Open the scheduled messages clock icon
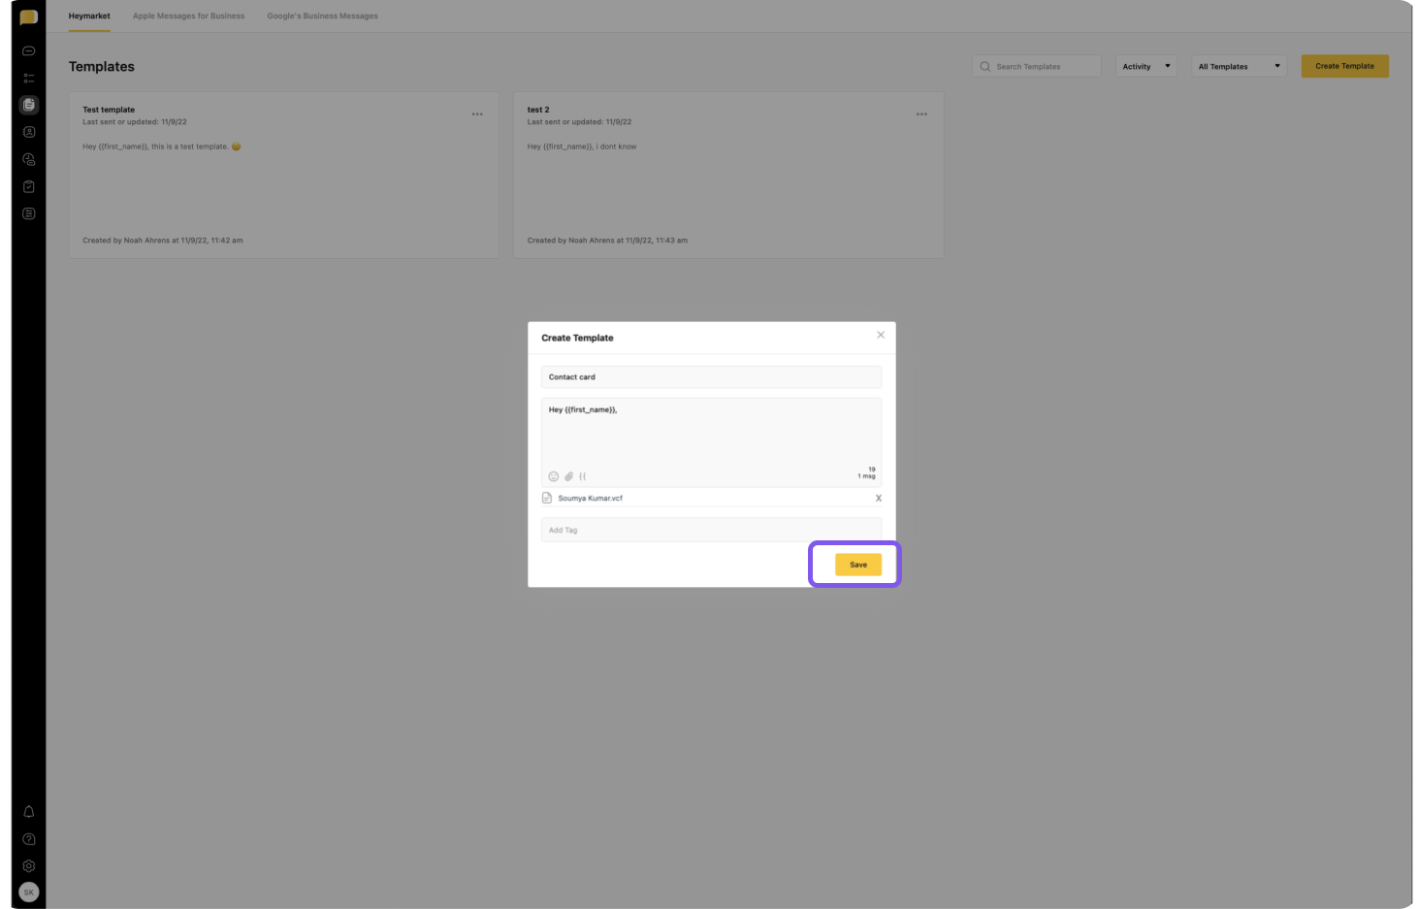Viewport: 1418px width, 909px height. point(29,159)
